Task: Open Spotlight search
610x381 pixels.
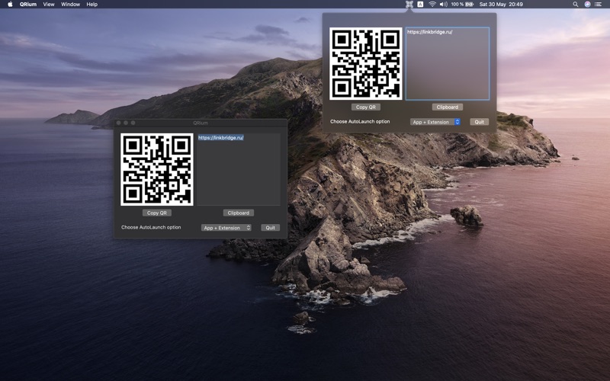Action: tap(576, 5)
